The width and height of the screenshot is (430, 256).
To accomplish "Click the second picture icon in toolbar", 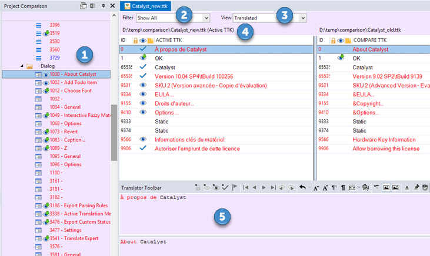I will coord(395,187).
